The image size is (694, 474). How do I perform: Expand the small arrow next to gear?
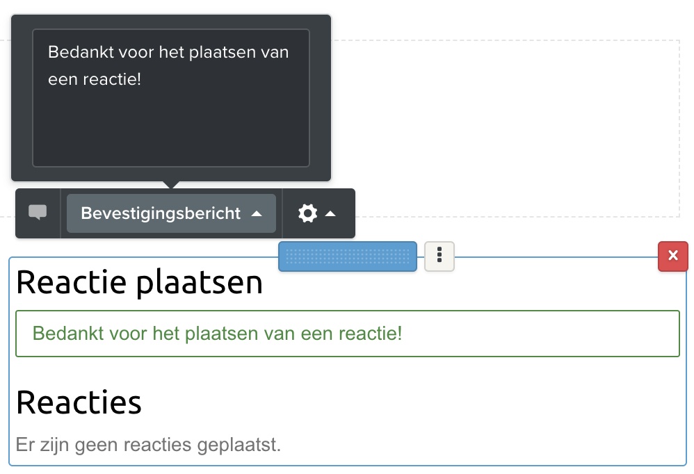(331, 213)
